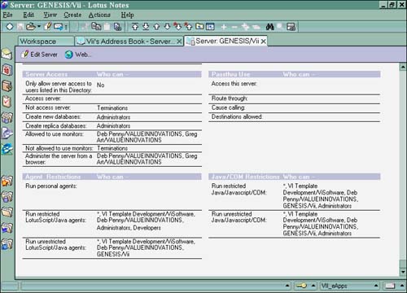Click 'Terminations' beside Not allowed to use monitors
The image size is (407, 293).
click(112, 148)
